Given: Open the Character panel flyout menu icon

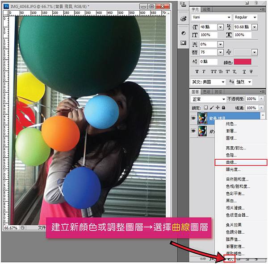Looking at the screenshot, I should click(262, 9).
